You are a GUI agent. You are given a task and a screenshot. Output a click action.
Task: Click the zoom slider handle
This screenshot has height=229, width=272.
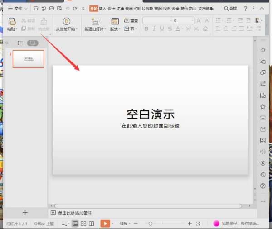pyautogui.click(x=151, y=224)
